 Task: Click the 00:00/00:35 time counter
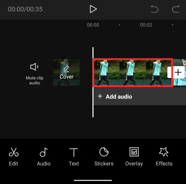(25, 9)
